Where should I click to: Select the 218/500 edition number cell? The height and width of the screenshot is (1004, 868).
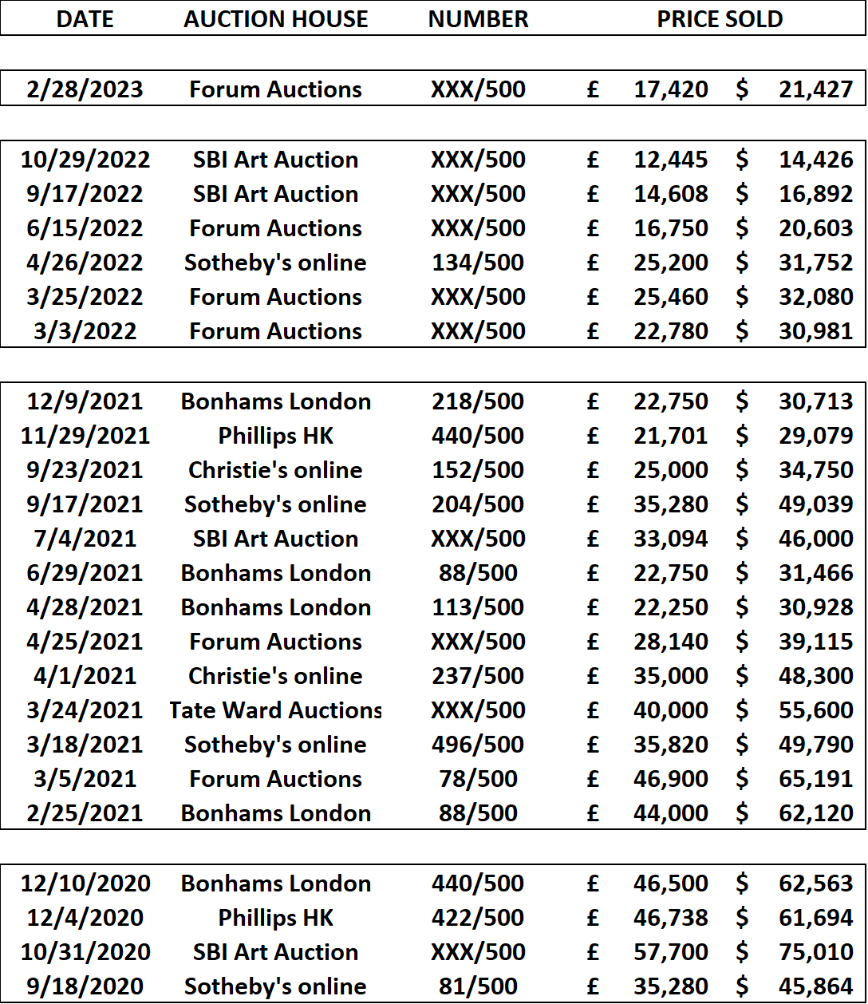(x=479, y=401)
